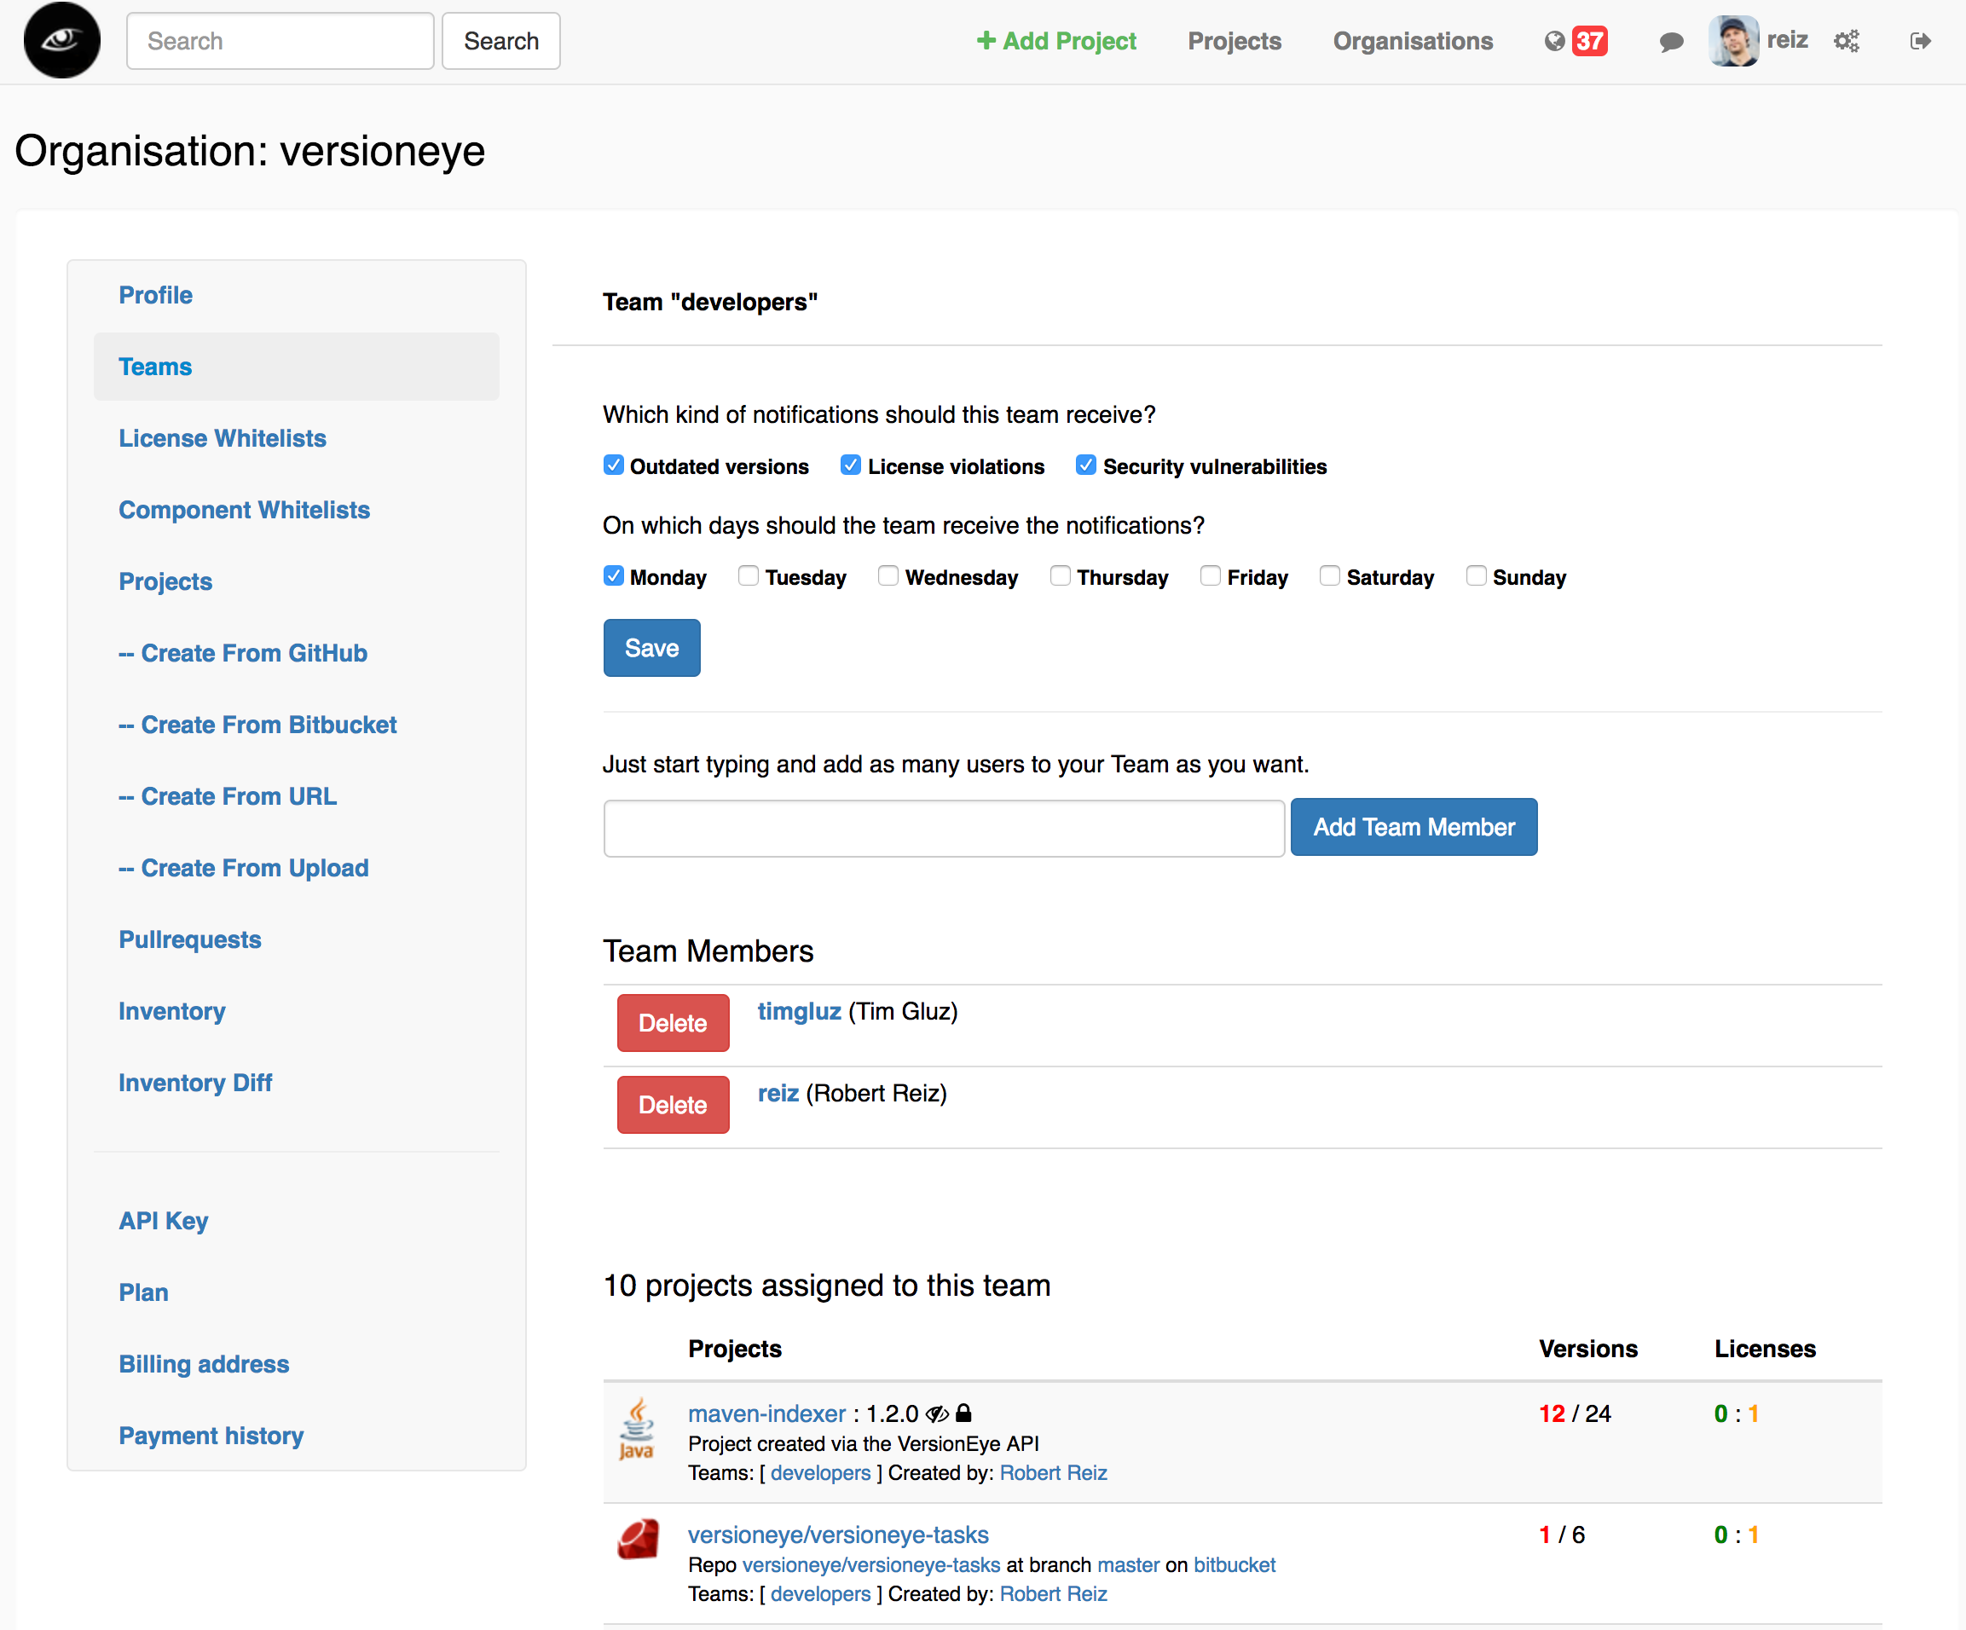Tick the Sunday checkbox
The width and height of the screenshot is (1966, 1630).
click(x=1476, y=575)
